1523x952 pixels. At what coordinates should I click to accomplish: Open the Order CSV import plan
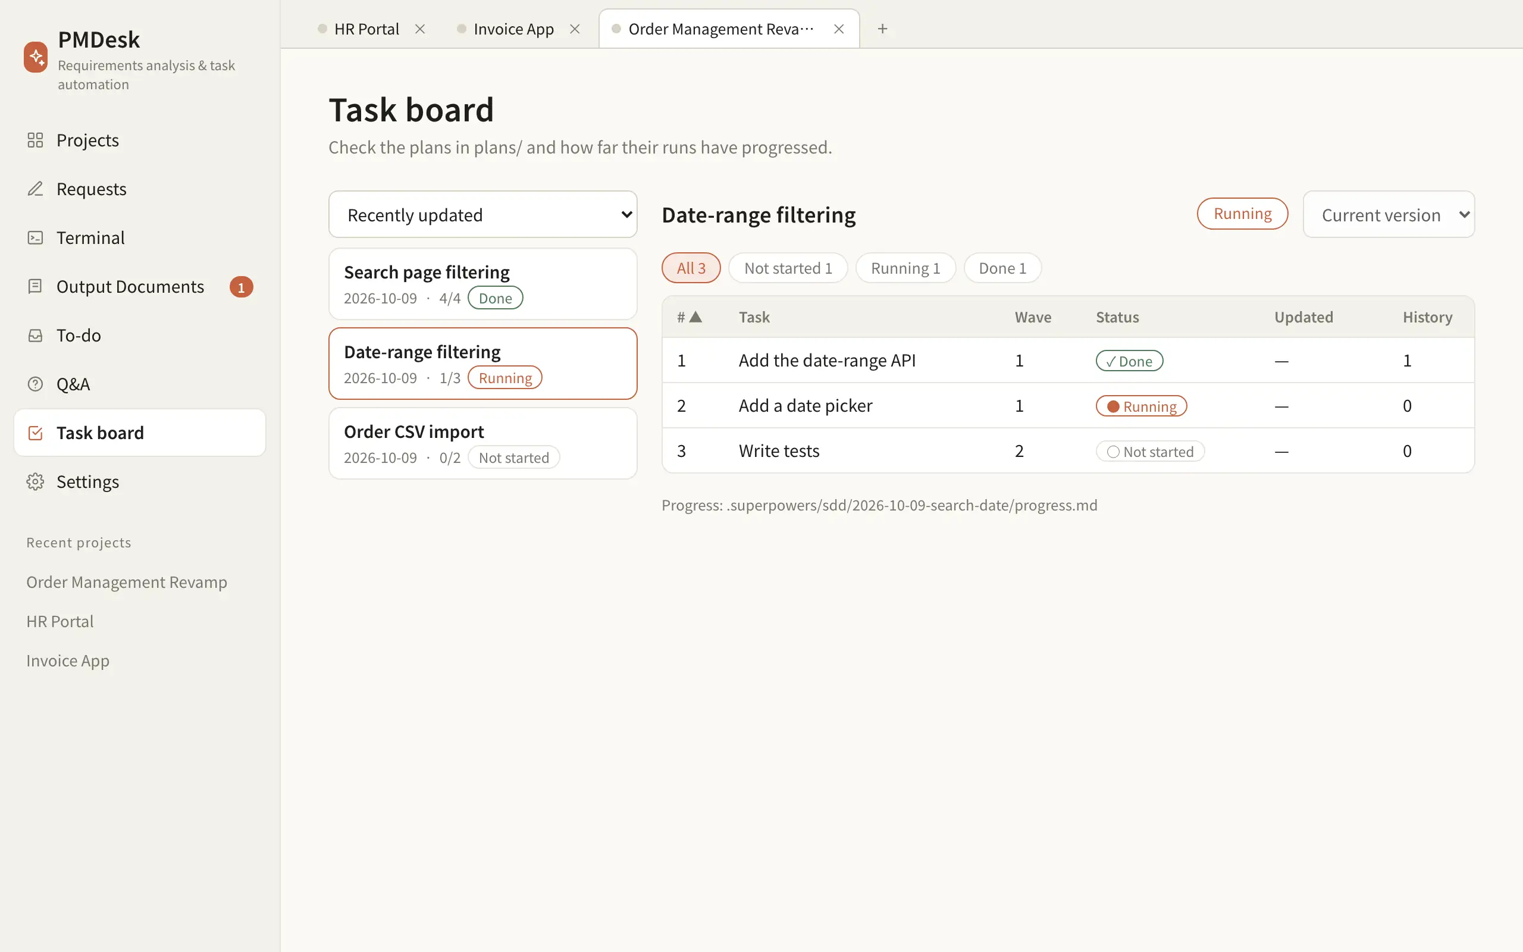[482, 443]
